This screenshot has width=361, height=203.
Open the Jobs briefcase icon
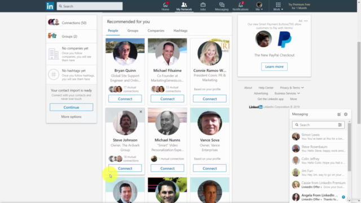click(x=203, y=6)
